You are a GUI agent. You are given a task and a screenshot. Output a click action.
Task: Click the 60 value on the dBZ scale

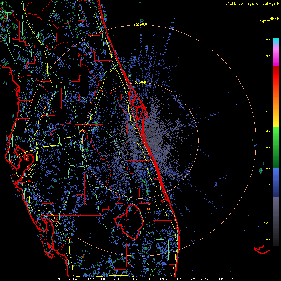(x=268, y=75)
